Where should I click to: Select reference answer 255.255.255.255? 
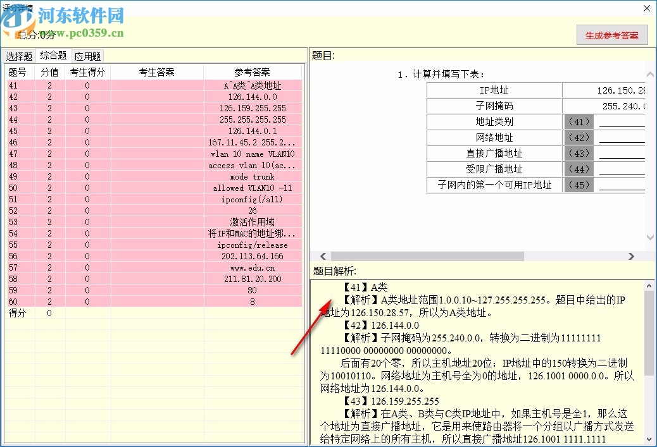tap(253, 119)
